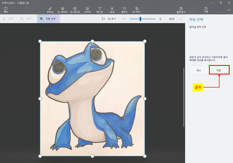Image resolution: width=233 pixels, height=163 pixels.
Task: Click the 잘라낼 영역 선택 label
Action: pyautogui.click(x=198, y=27)
